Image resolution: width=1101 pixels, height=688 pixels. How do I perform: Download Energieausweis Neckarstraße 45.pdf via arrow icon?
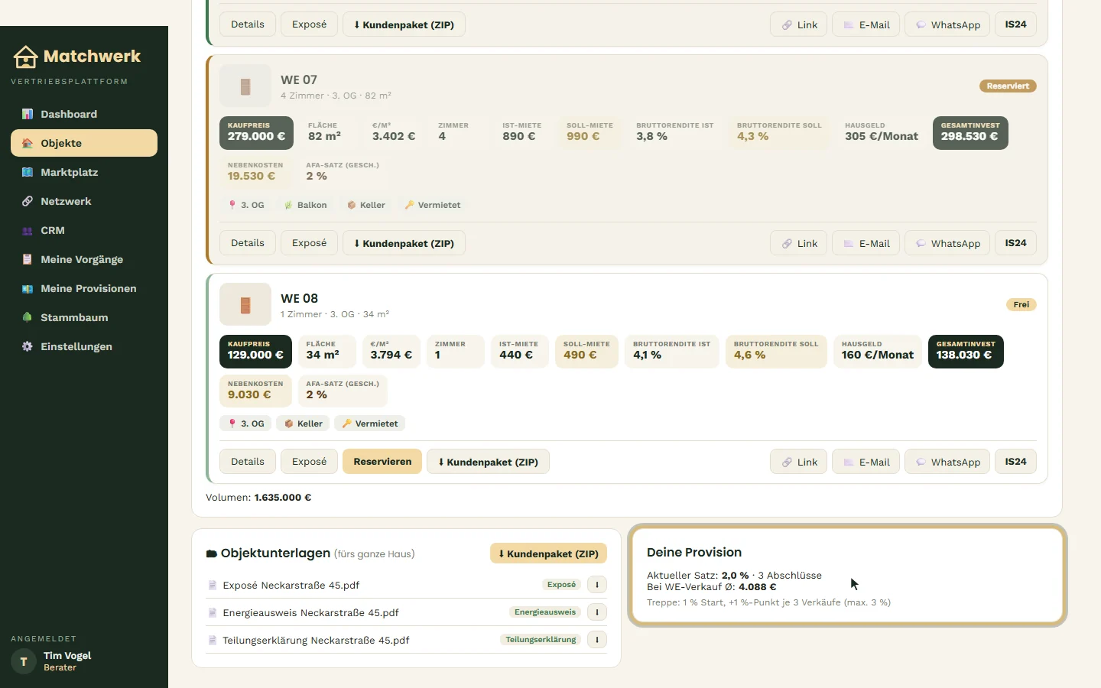(x=597, y=612)
